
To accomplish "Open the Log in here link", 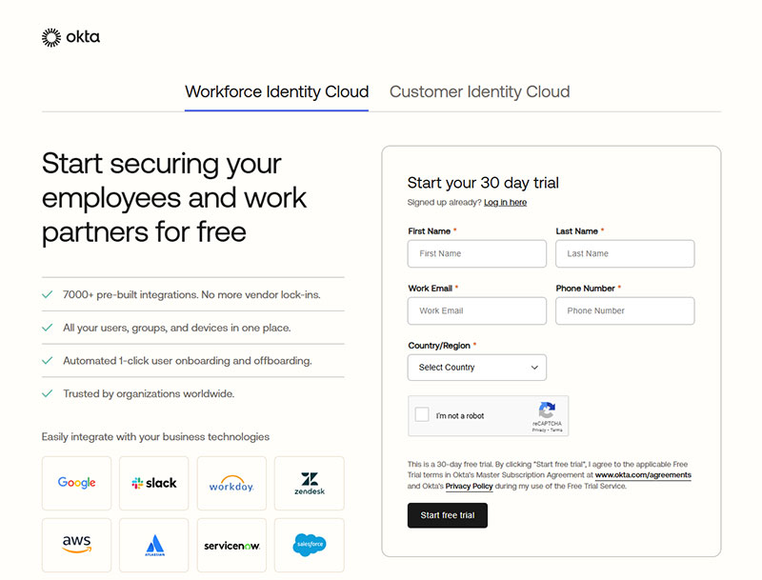I will [x=505, y=203].
